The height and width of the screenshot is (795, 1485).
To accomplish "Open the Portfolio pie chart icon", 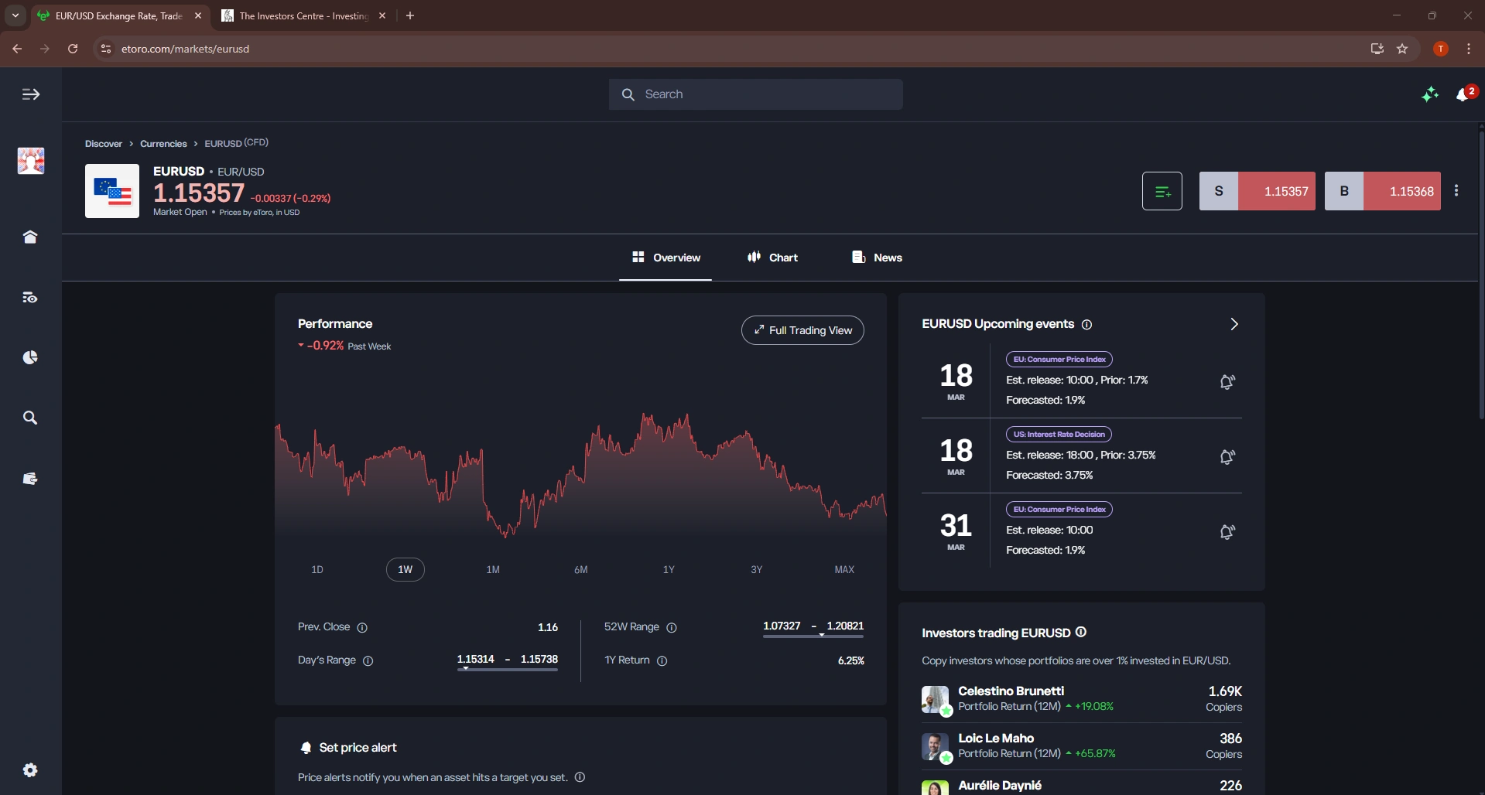I will [x=30, y=357].
